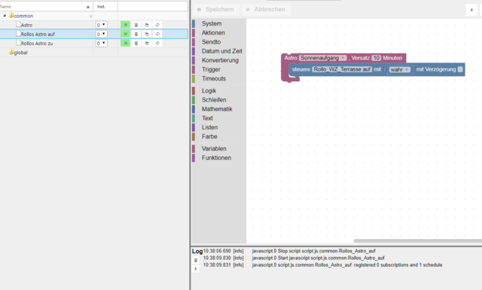Open the Timeouts block category
The image size is (482, 290).
(214, 79)
